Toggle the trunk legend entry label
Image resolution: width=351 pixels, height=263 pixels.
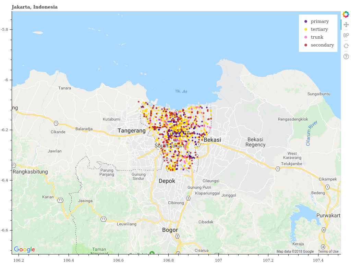click(x=317, y=37)
